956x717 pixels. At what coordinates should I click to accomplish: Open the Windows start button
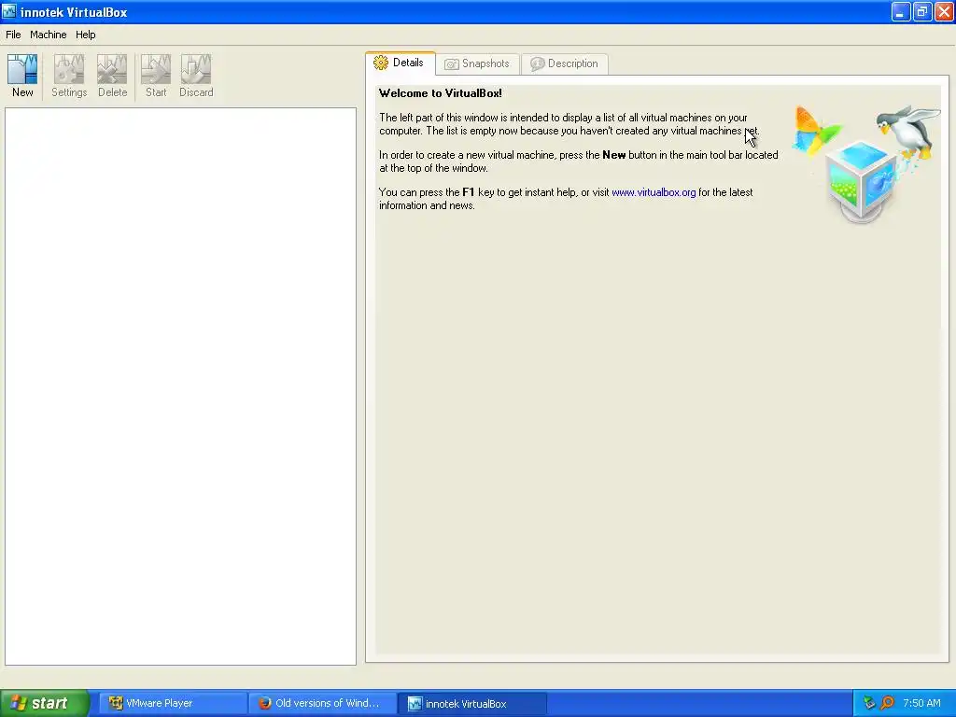[x=45, y=703]
